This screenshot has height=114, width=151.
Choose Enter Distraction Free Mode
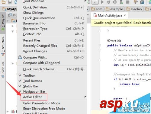[52, 109]
